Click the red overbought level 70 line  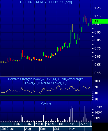pos(46,87)
